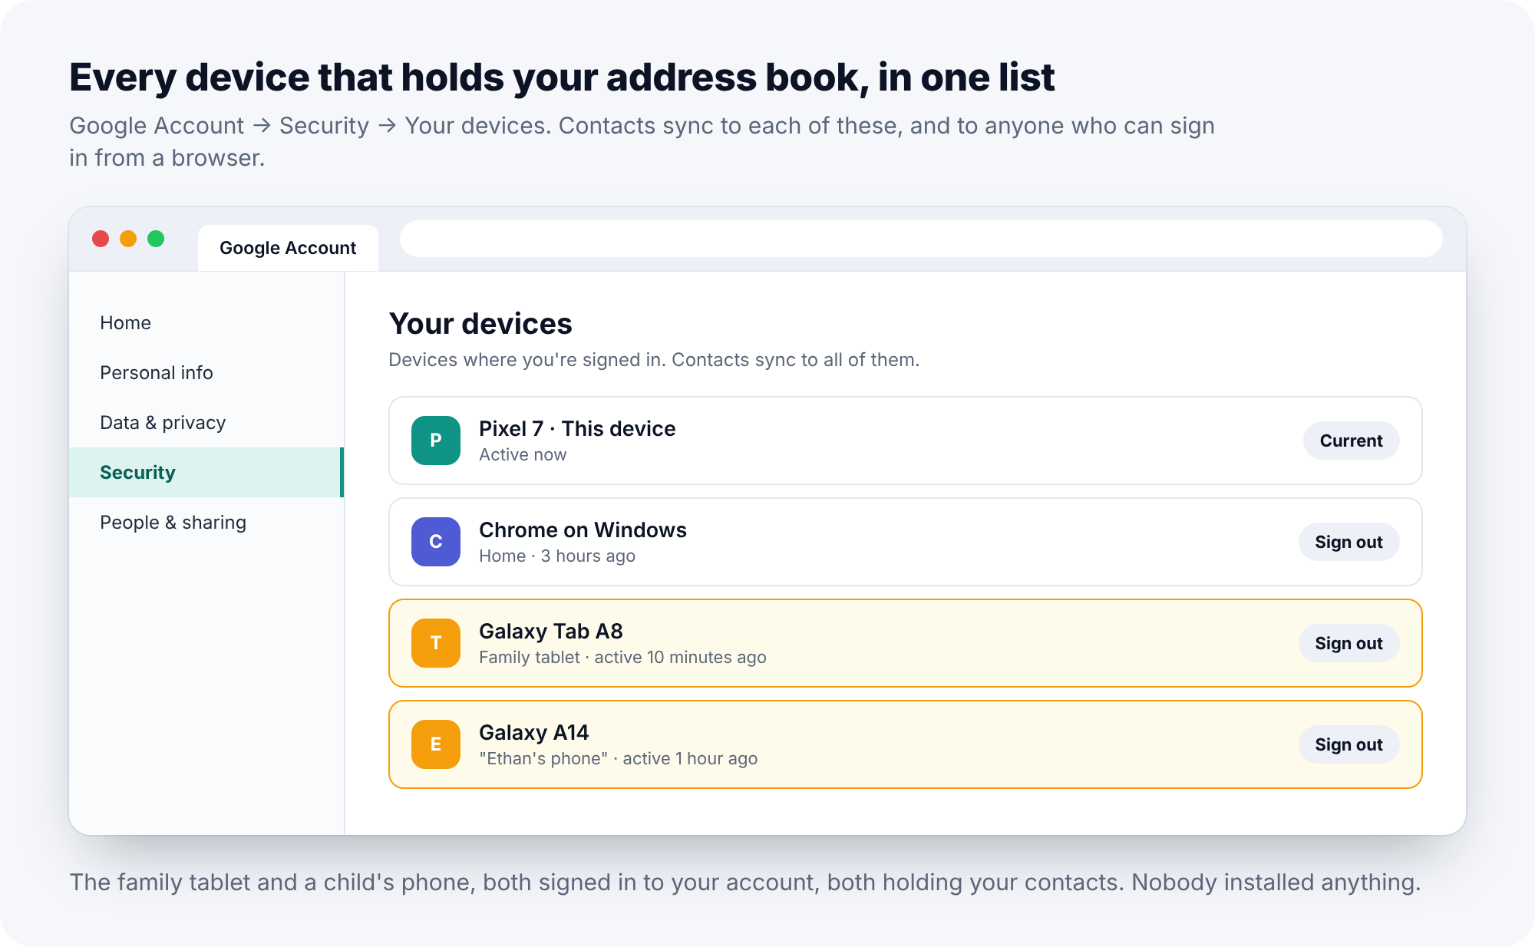The image size is (1535, 947).
Task: Click the Current badge on Pixel 7
Action: [1351, 441]
